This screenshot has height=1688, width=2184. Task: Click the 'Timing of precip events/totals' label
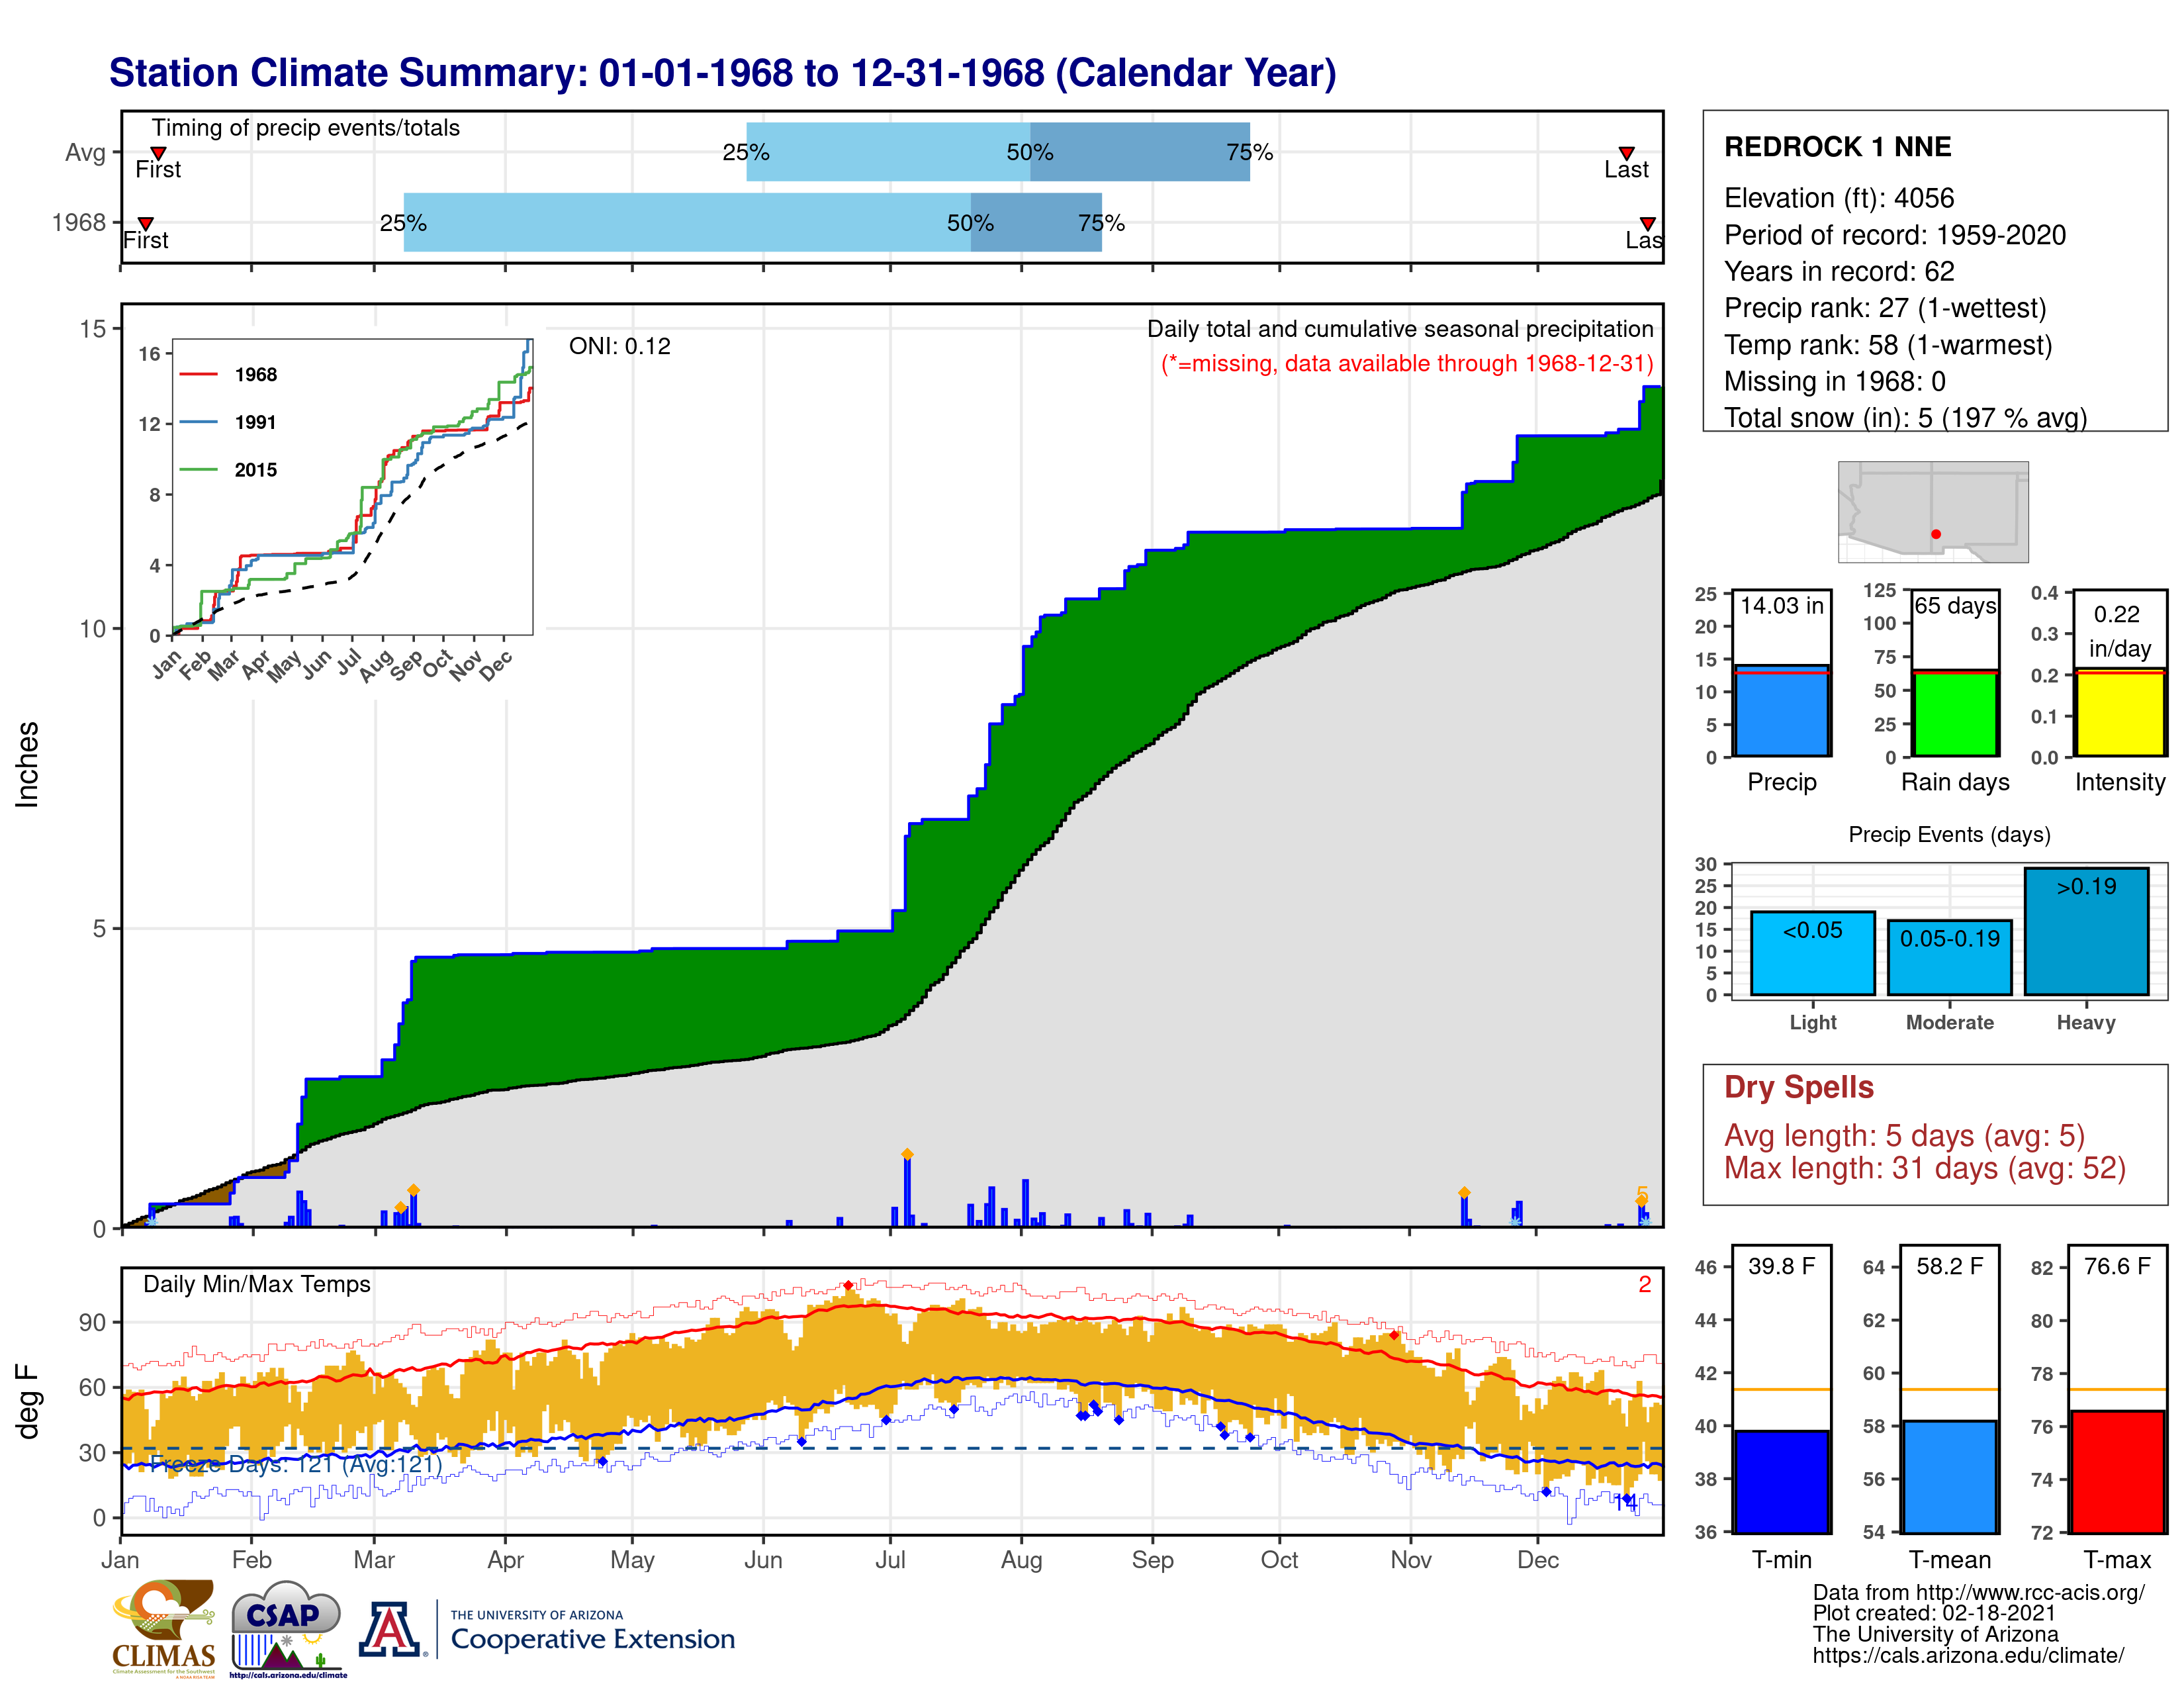305,128
